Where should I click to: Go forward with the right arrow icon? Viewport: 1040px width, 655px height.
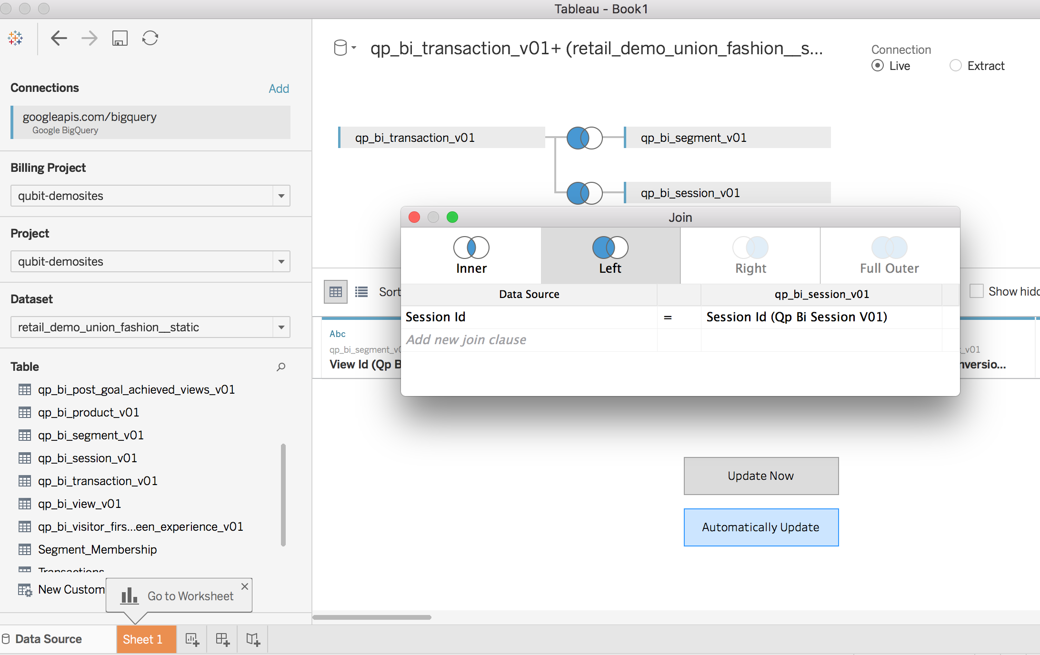(x=89, y=38)
